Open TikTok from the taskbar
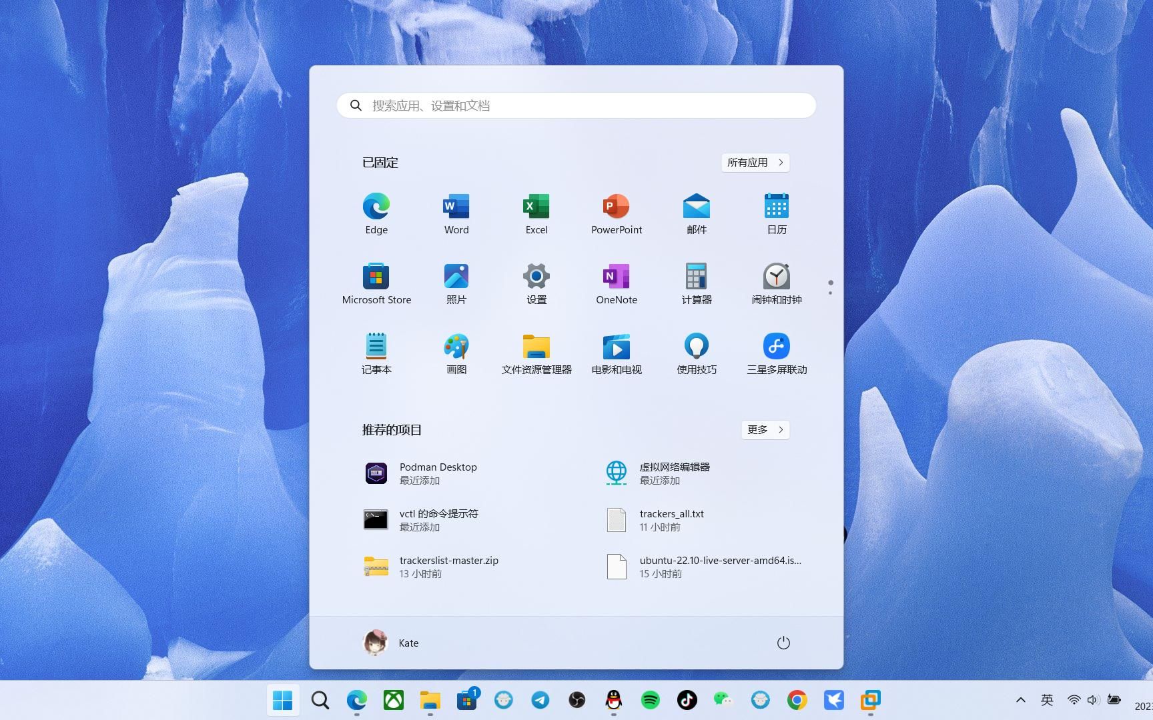1153x720 pixels. 687,700
